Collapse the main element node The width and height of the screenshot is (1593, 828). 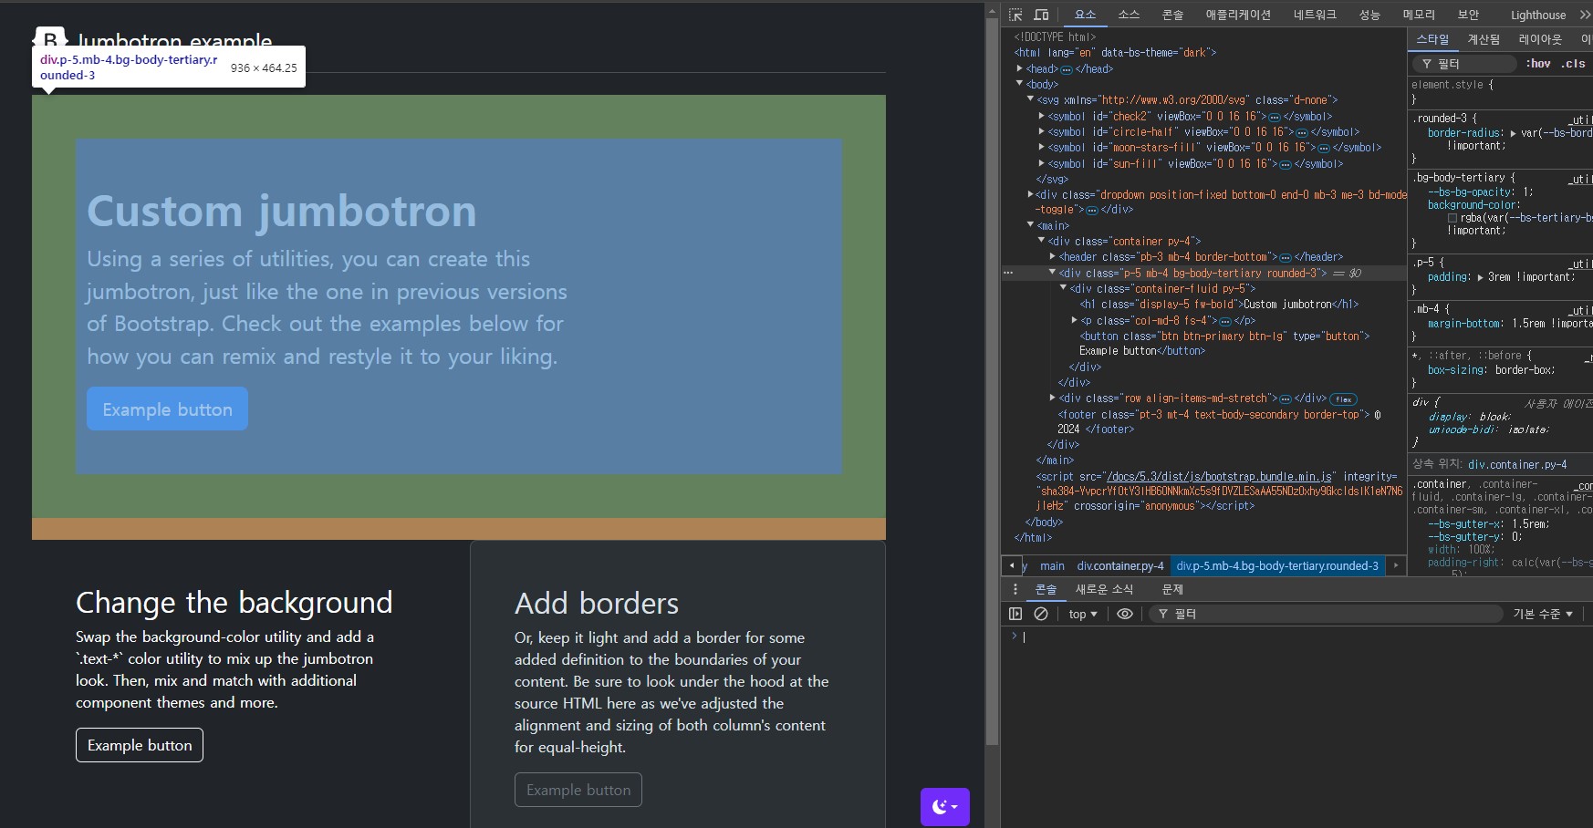(1031, 225)
